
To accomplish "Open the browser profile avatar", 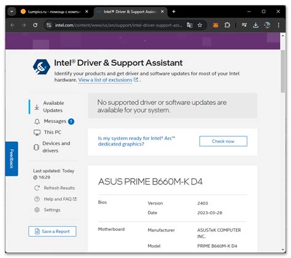I will tap(267, 25).
